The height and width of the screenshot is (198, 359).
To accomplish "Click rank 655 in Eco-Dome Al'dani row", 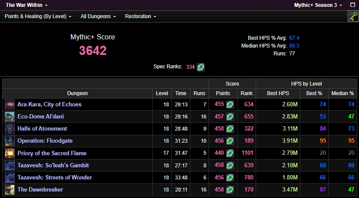I will (x=249, y=117).
